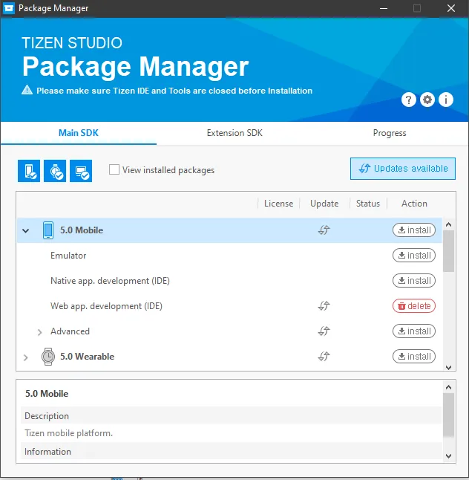Image resolution: width=469 pixels, height=480 pixels.
Task: Click the information icon in header
Action: pyautogui.click(x=446, y=100)
